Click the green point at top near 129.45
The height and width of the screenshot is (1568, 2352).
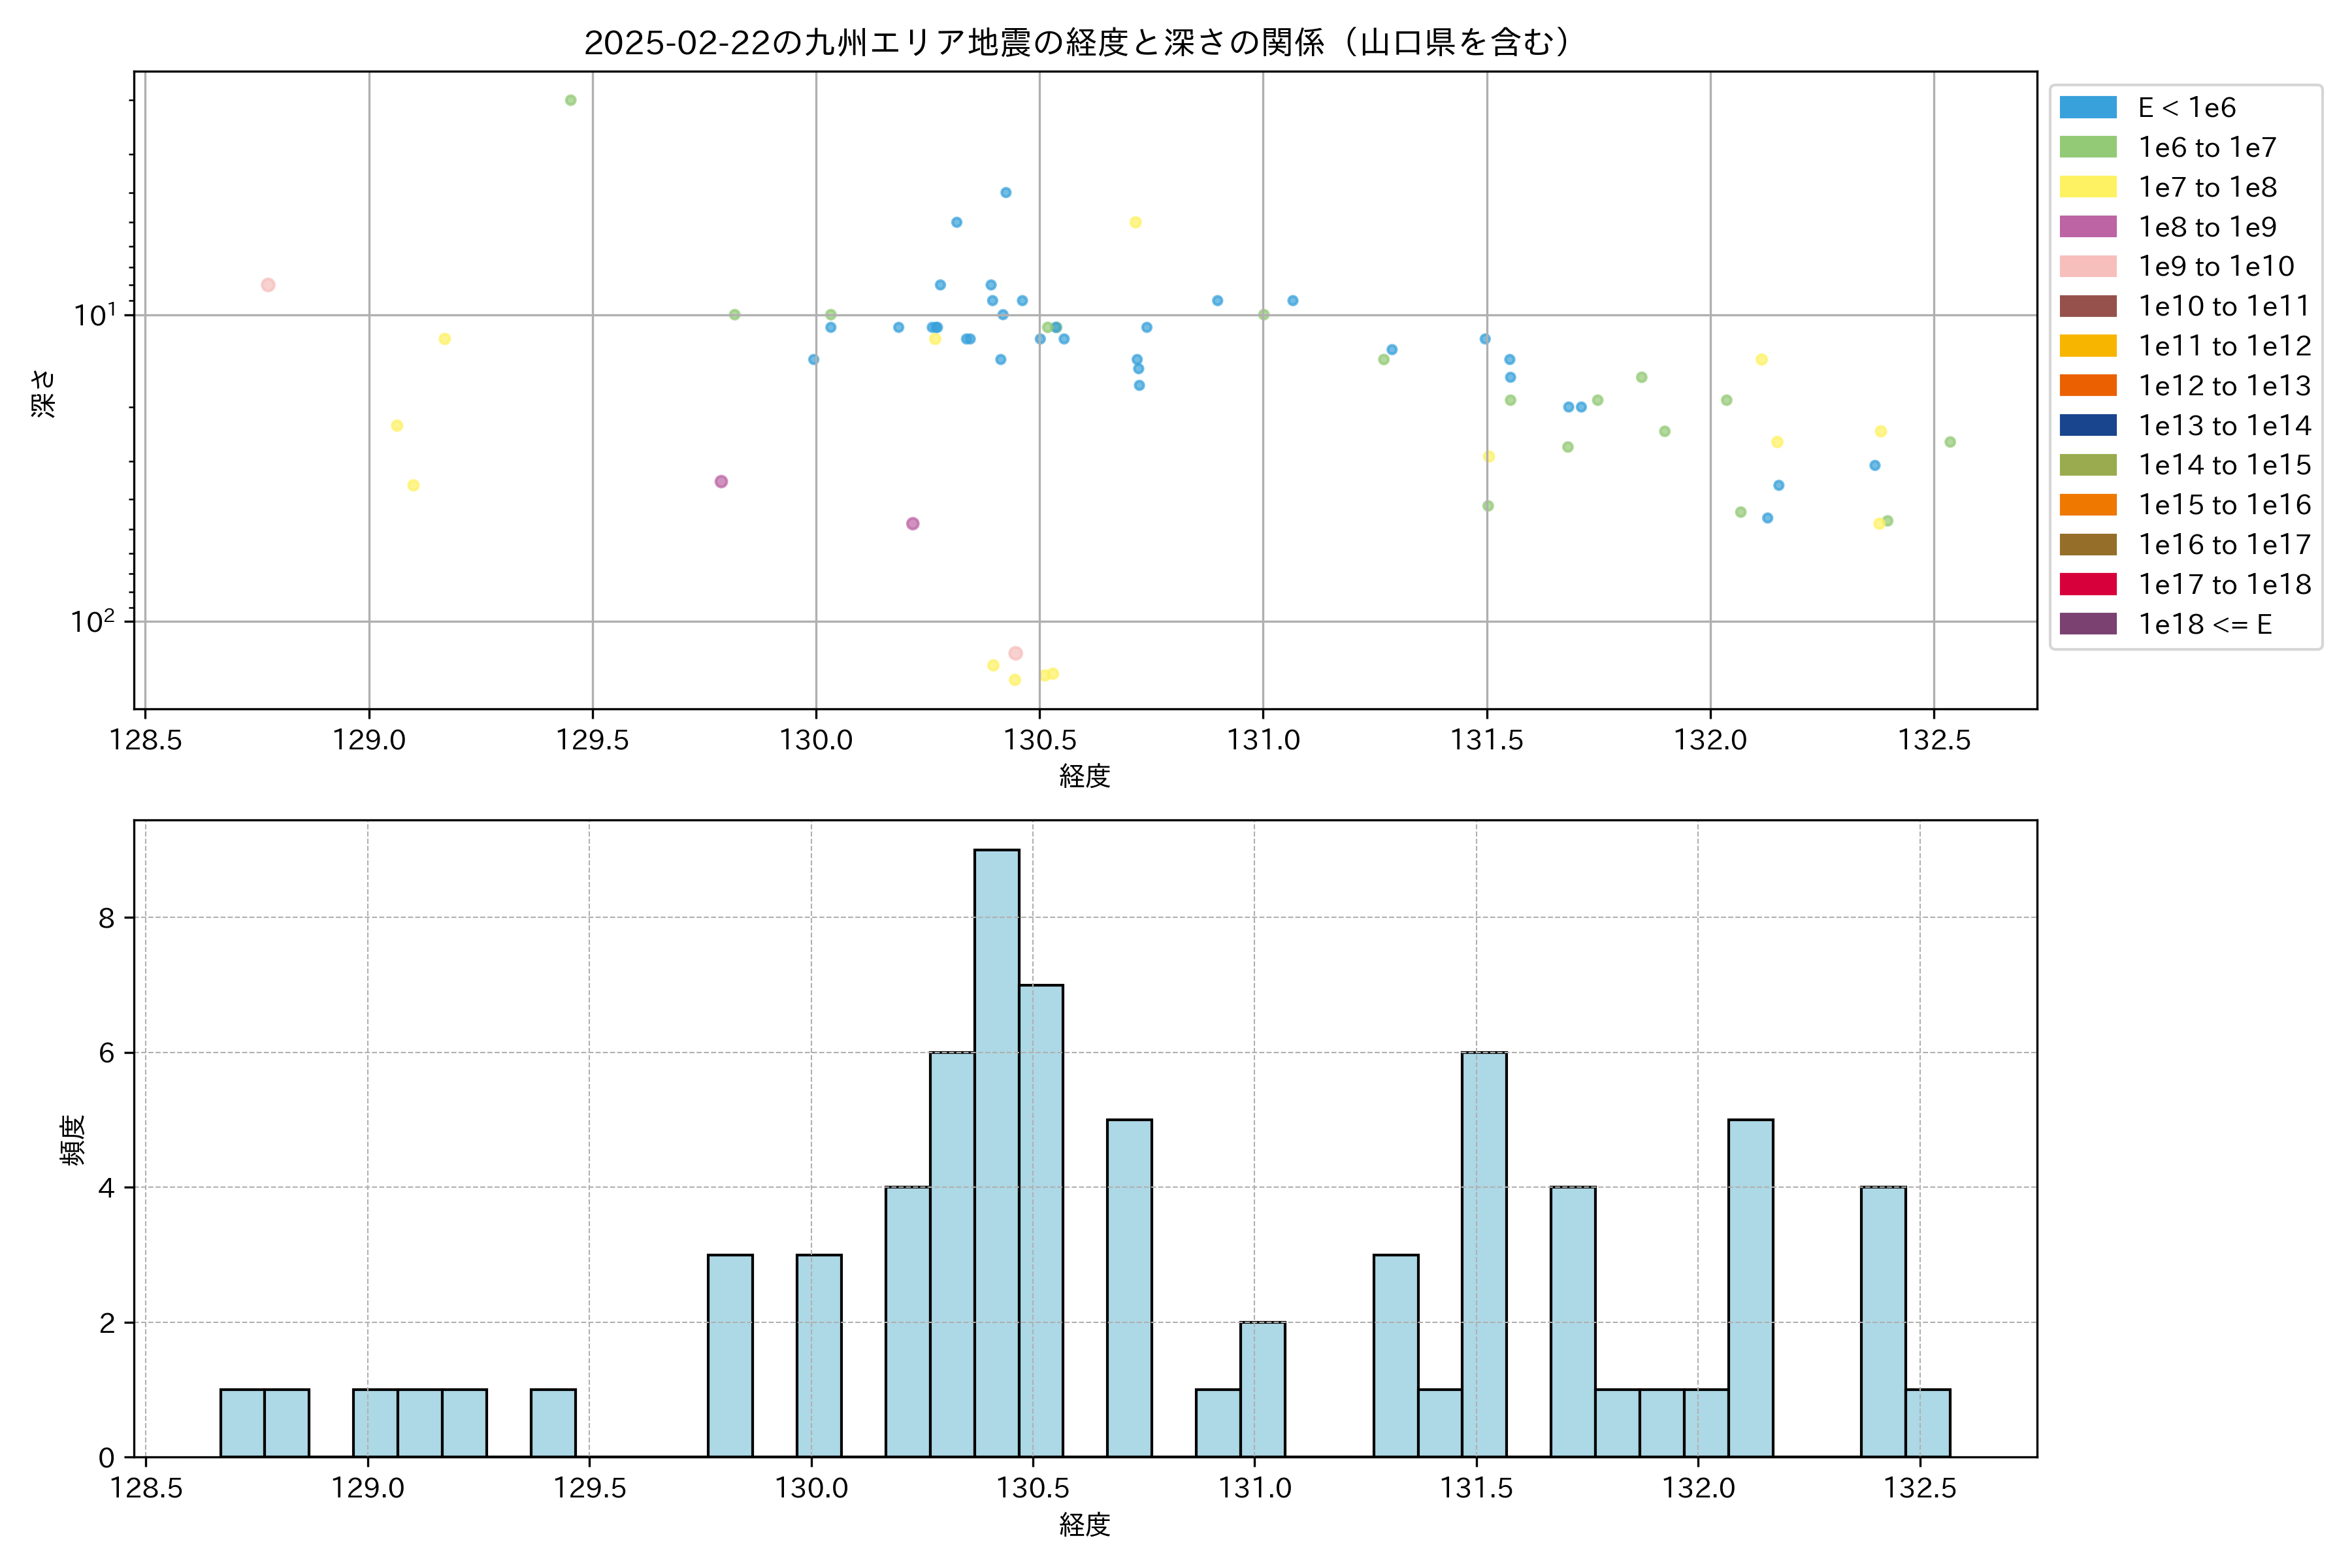point(570,100)
